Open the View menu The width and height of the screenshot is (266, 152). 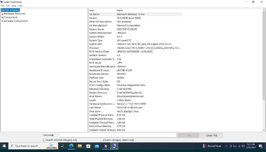pos(14,6)
